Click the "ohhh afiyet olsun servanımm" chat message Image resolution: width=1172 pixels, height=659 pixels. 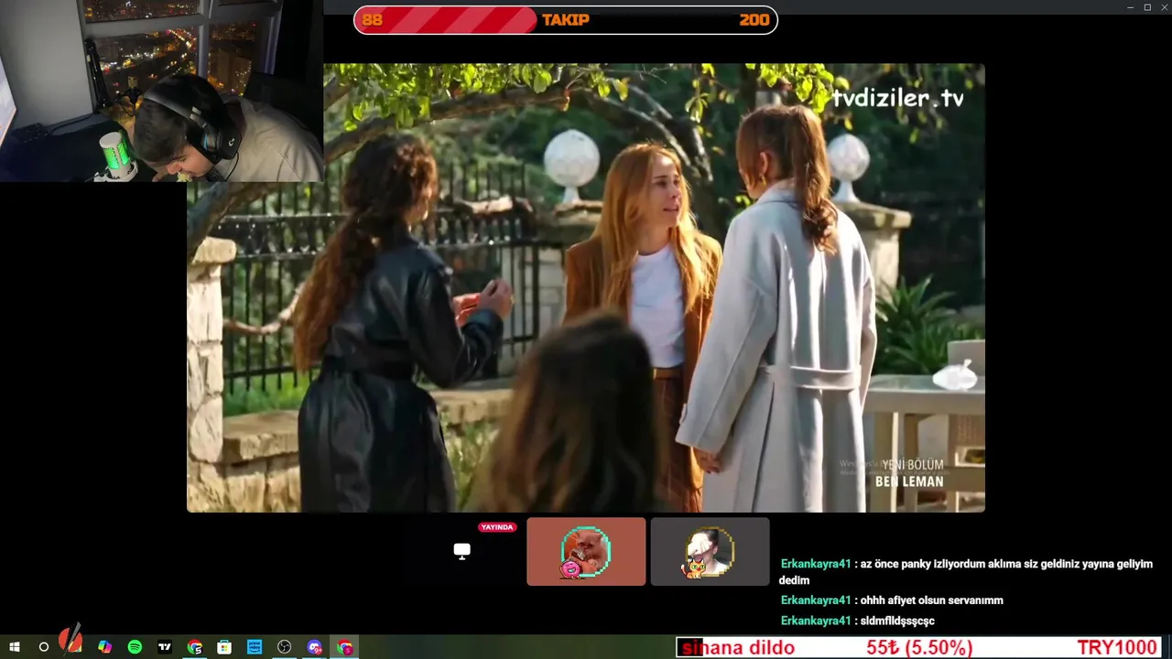[x=932, y=600]
